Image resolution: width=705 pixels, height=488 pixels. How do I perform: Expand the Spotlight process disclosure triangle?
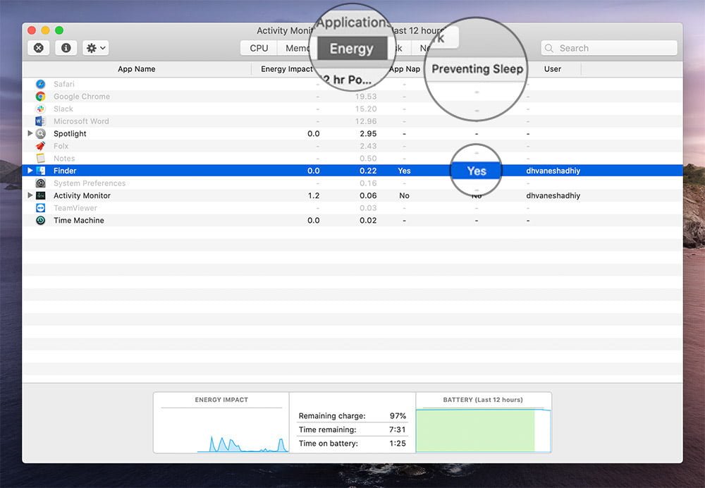pyautogui.click(x=30, y=133)
